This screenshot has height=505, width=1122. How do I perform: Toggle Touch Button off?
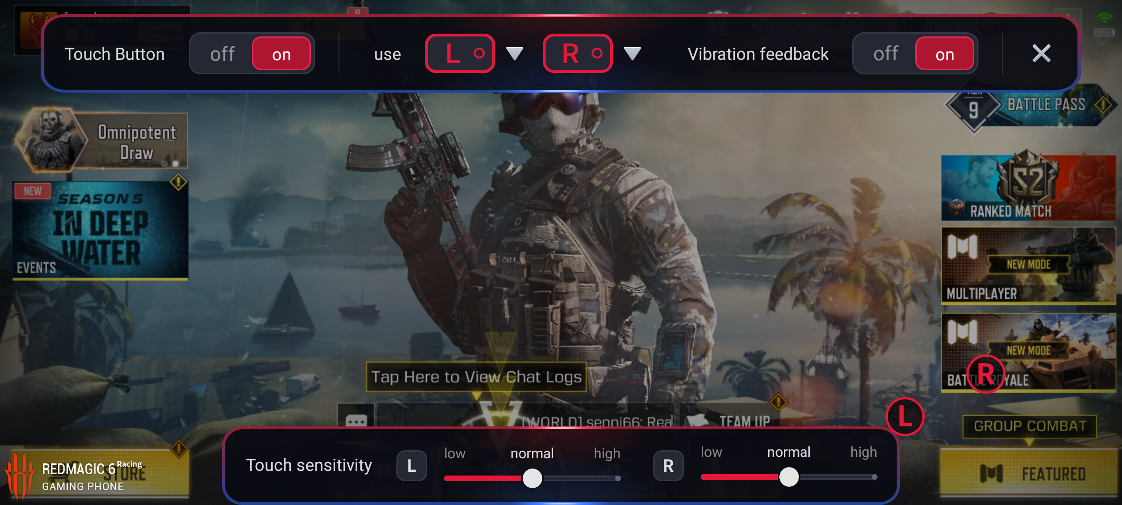(223, 53)
